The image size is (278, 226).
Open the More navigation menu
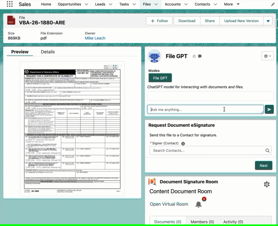tap(232, 4)
